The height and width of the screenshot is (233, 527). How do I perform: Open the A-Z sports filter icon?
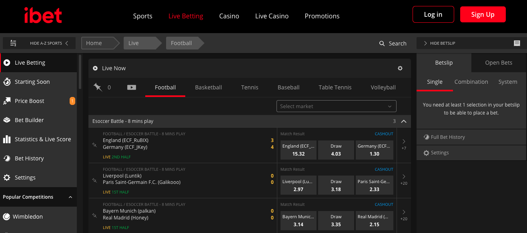click(x=13, y=43)
